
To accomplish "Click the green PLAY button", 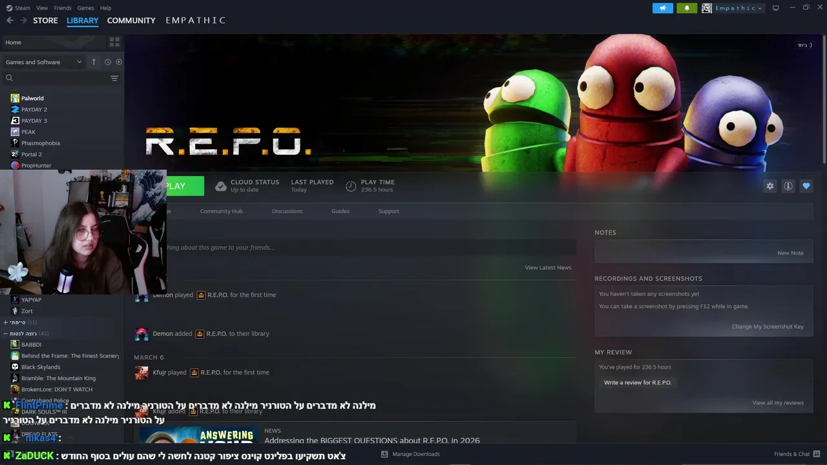I will point(185,186).
